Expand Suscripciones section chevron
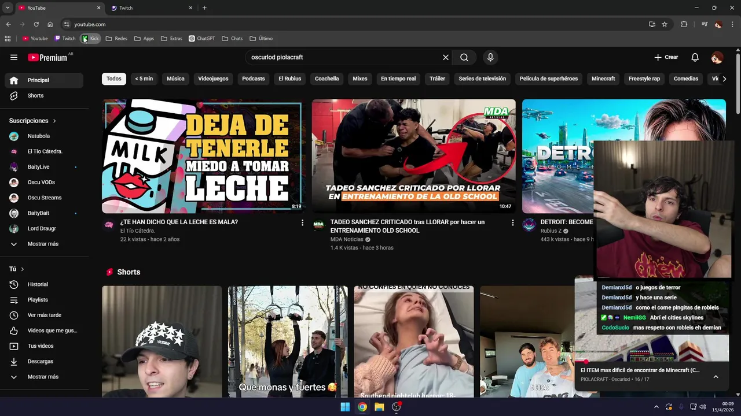The width and height of the screenshot is (741, 416). (54, 121)
